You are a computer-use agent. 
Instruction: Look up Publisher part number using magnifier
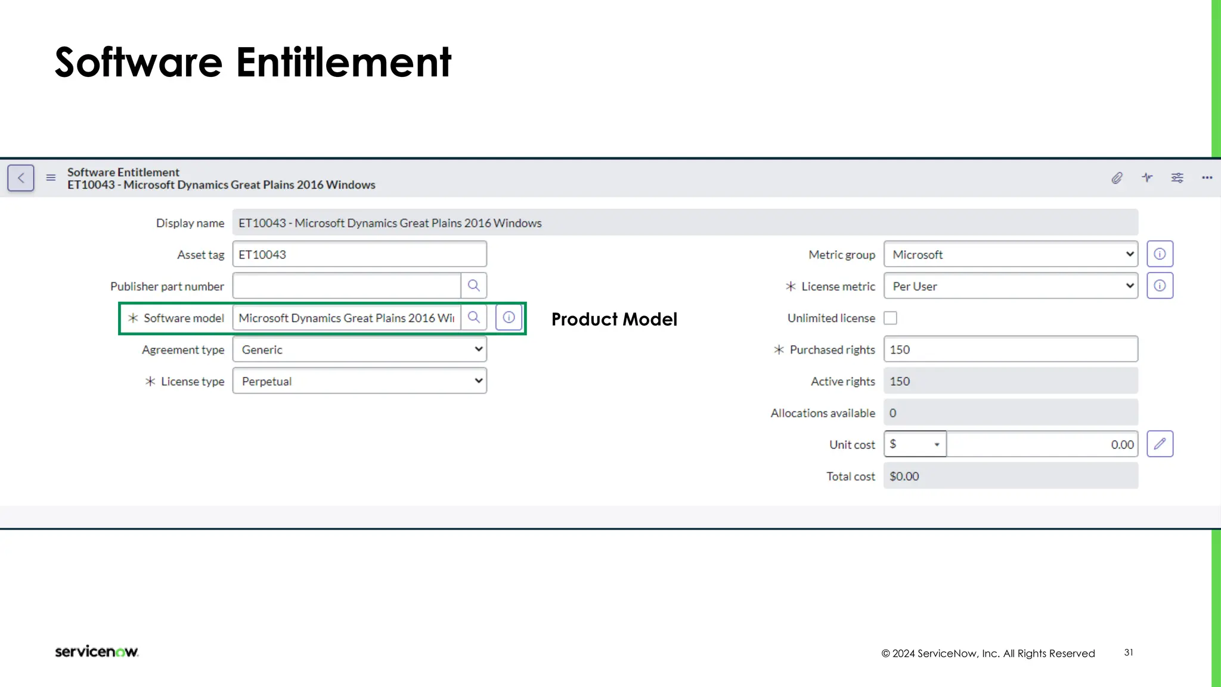[474, 286]
